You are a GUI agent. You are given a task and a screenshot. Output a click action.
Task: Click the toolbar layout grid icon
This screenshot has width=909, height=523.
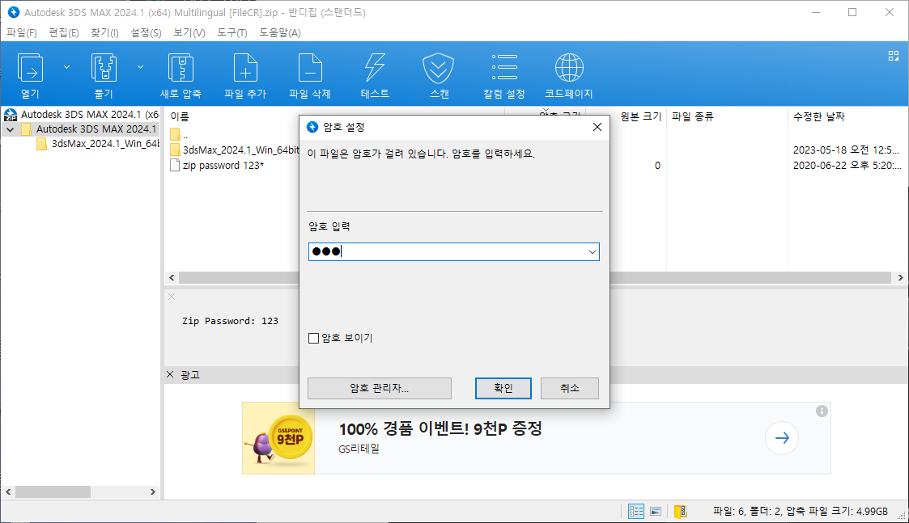[x=894, y=56]
